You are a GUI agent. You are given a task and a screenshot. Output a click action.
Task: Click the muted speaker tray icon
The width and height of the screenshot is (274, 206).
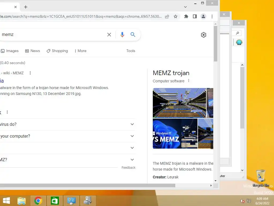click(242, 201)
